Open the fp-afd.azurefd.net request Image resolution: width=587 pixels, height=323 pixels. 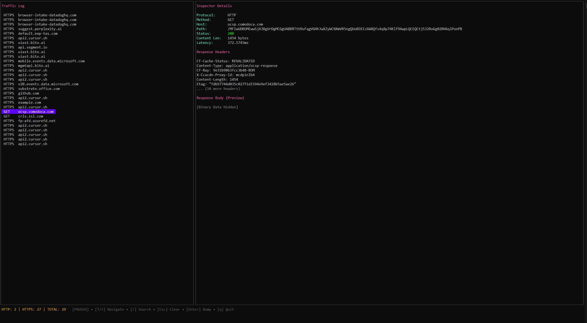(37, 121)
